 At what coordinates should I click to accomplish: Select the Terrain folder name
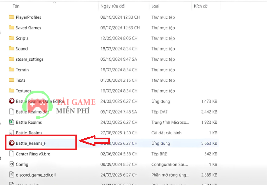22,70
